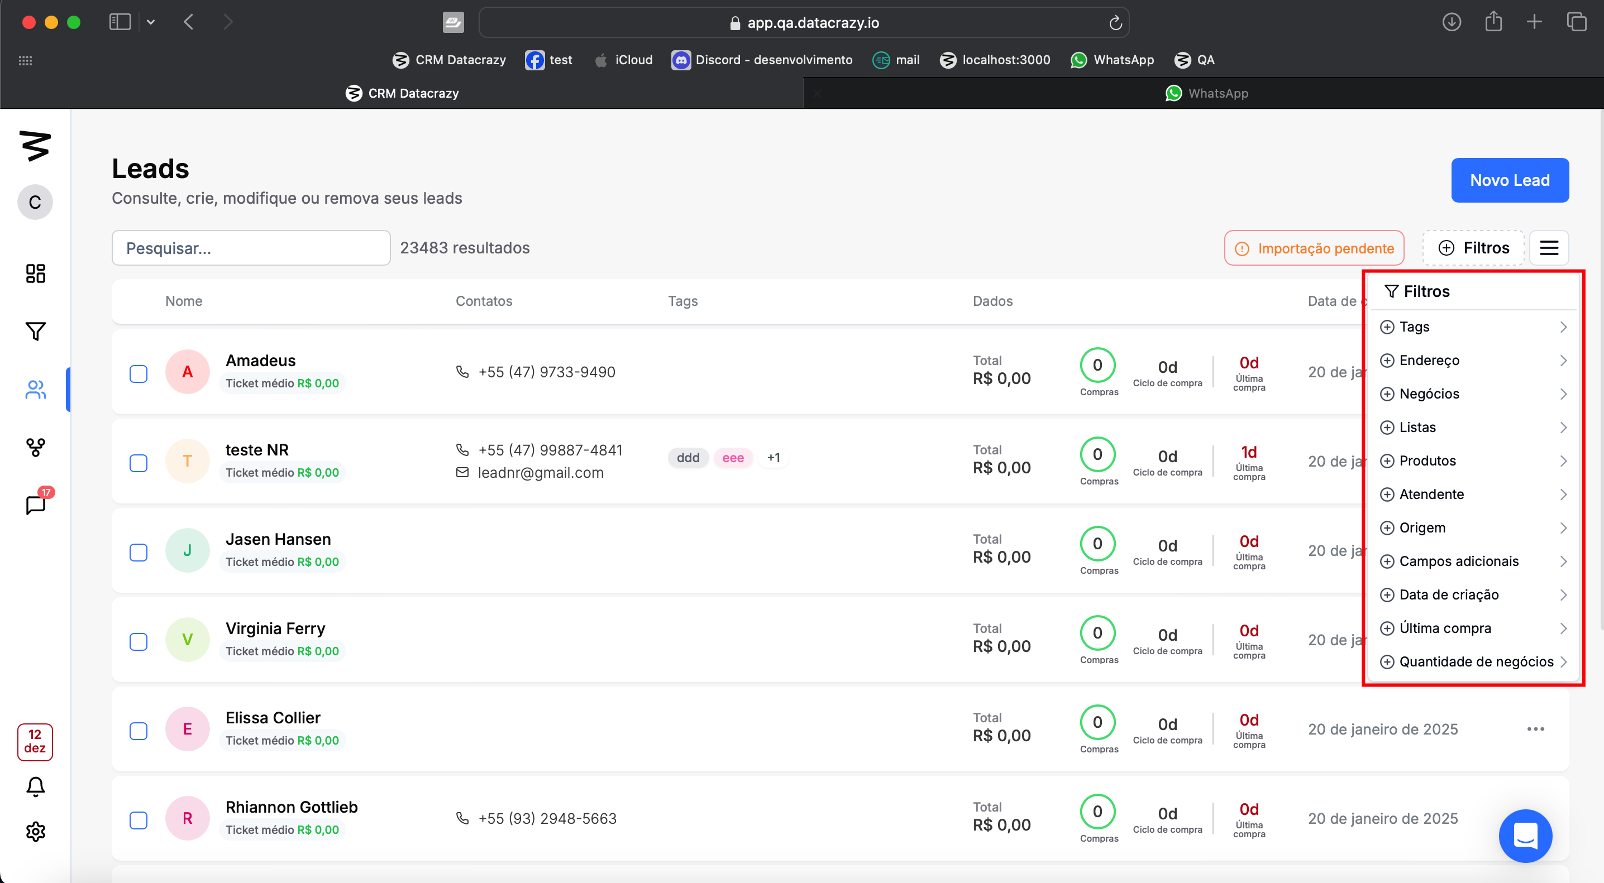The height and width of the screenshot is (883, 1604).
Task: Click the hamburger menu beside Filtros
Action: pyautogui.click(x=1549, y=248)
